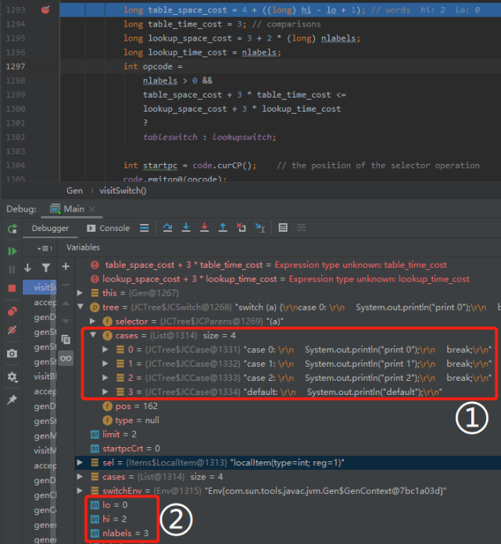Open Evaluate Expression calculator icon
The height and width of the screenshot is (544, 501).
[x=282, y=228]
